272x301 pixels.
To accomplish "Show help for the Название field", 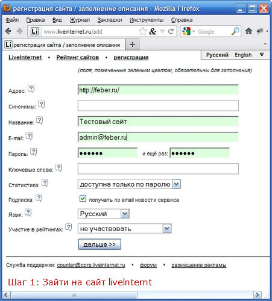I will [39, 120].
